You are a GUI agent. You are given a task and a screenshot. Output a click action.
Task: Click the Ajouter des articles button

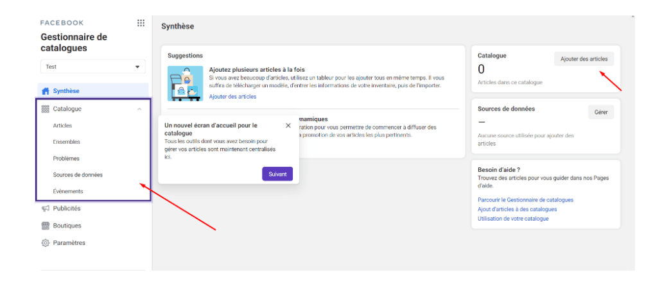[x=584, y=59]
